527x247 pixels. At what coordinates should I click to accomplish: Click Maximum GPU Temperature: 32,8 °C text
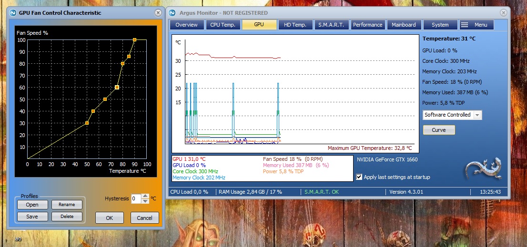click(x=370, y=148)
